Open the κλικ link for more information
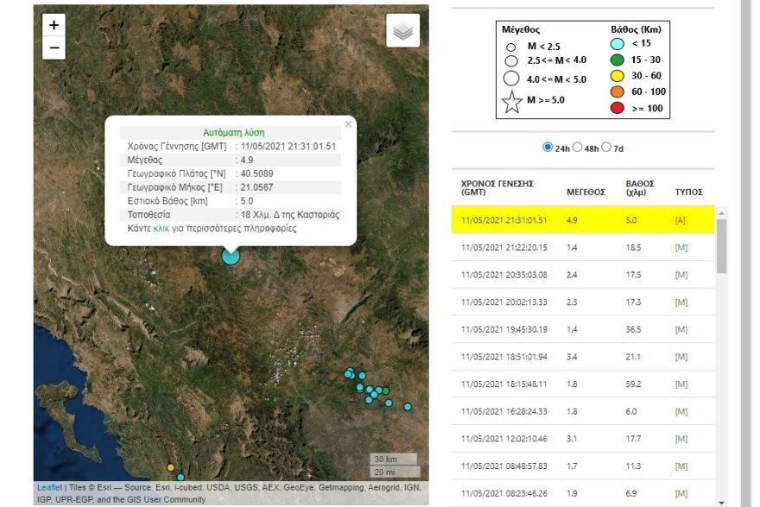This screenshot has width=760, height=507. [161, 229]
